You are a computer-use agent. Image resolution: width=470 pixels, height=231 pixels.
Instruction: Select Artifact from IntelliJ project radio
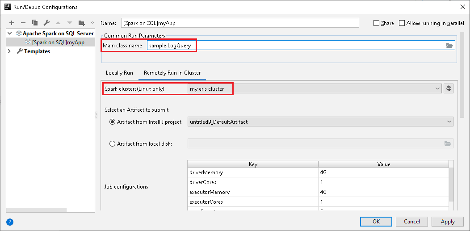113,122
